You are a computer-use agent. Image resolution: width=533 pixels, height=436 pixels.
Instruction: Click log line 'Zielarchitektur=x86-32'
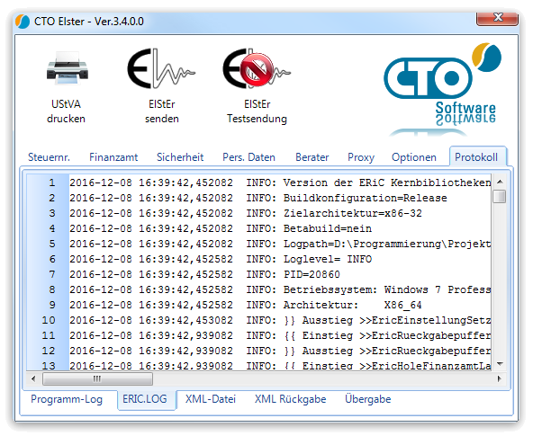[x=280, y=213]
